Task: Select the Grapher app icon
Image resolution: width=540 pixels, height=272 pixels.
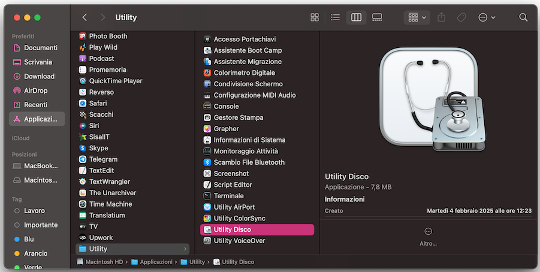Action: click(207, 129)
